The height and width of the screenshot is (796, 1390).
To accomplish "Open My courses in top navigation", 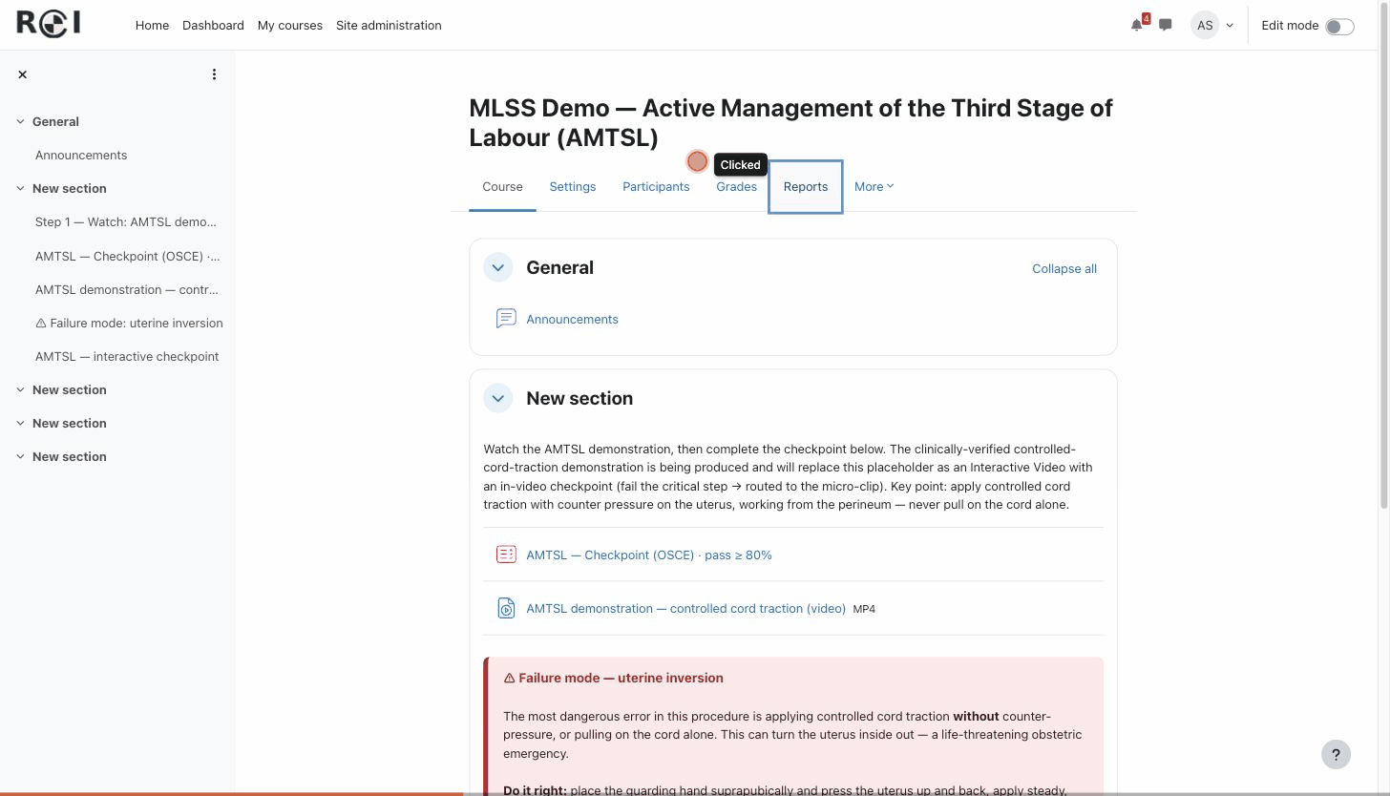I will [x=290, y=25].
